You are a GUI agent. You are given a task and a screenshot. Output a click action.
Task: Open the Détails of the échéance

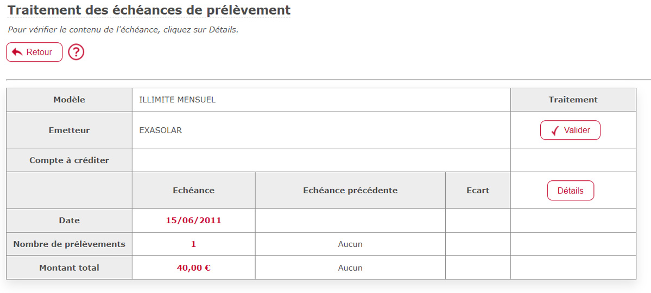tap(571, 191)
